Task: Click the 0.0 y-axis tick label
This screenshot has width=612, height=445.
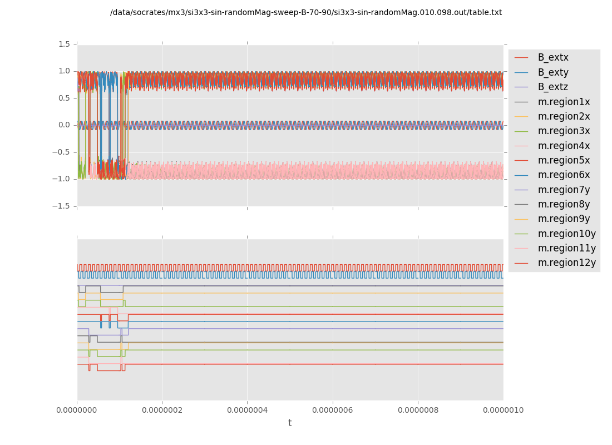Action: (x=65, y=125)
